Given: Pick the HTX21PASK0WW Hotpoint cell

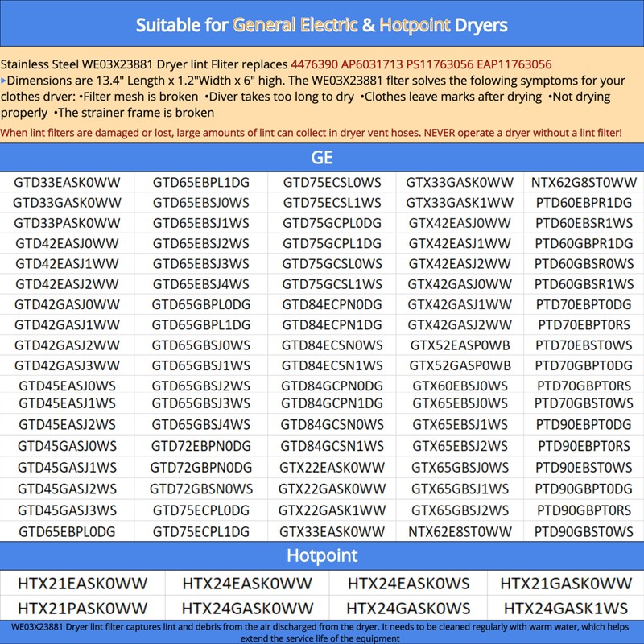Looking at the screenshot, I should pos(84,609).
